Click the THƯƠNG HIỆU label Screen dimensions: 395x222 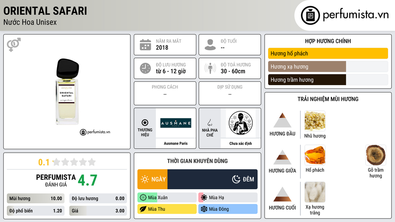[145, 132]
